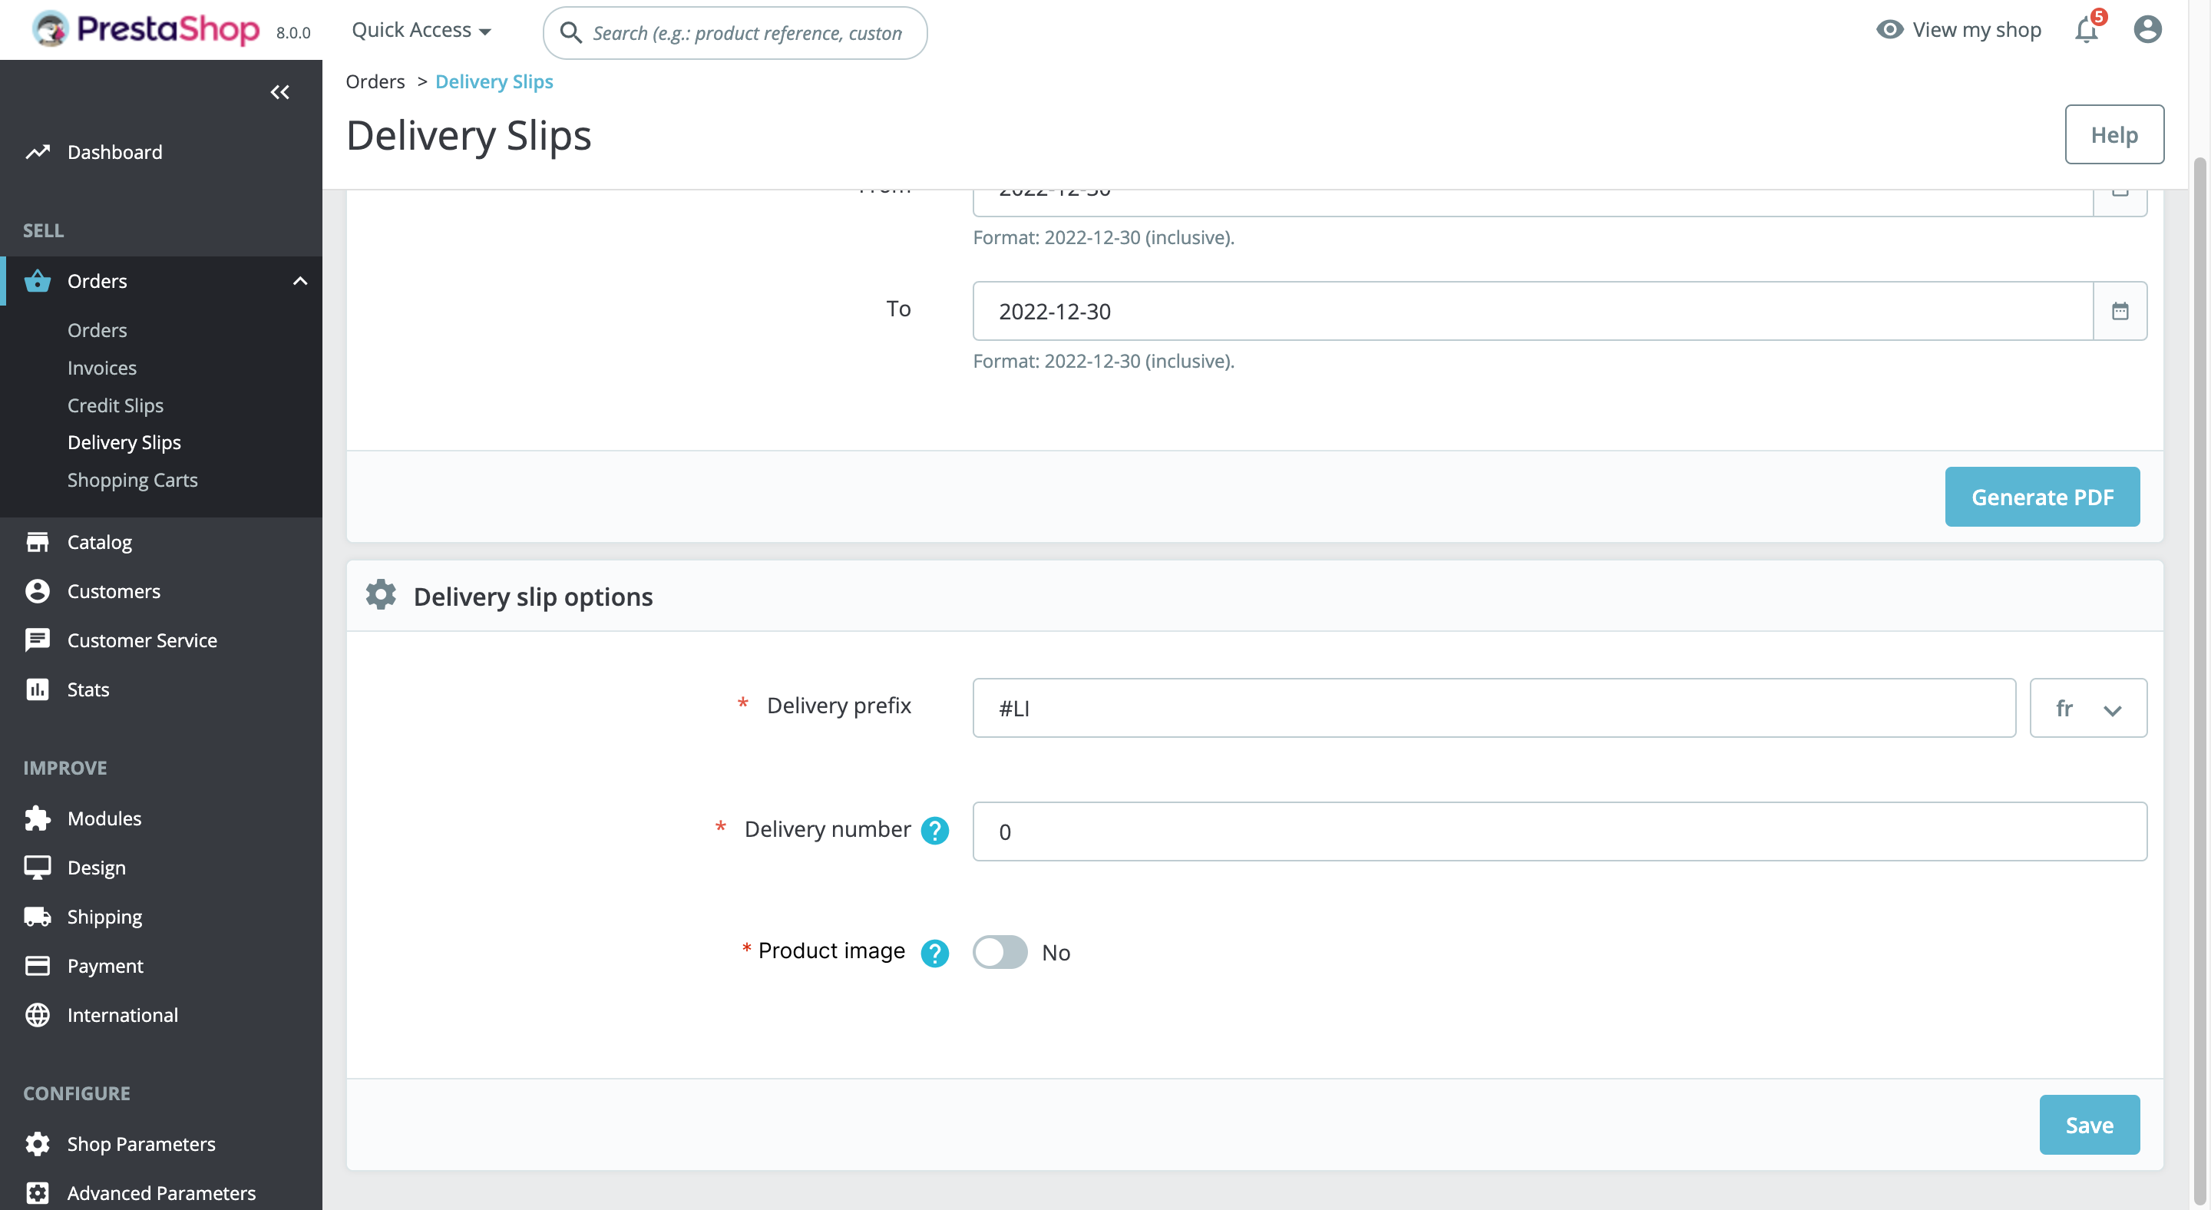Open the Quick Access dropdown
The image size is (2211, 1210).
(421, 29)
